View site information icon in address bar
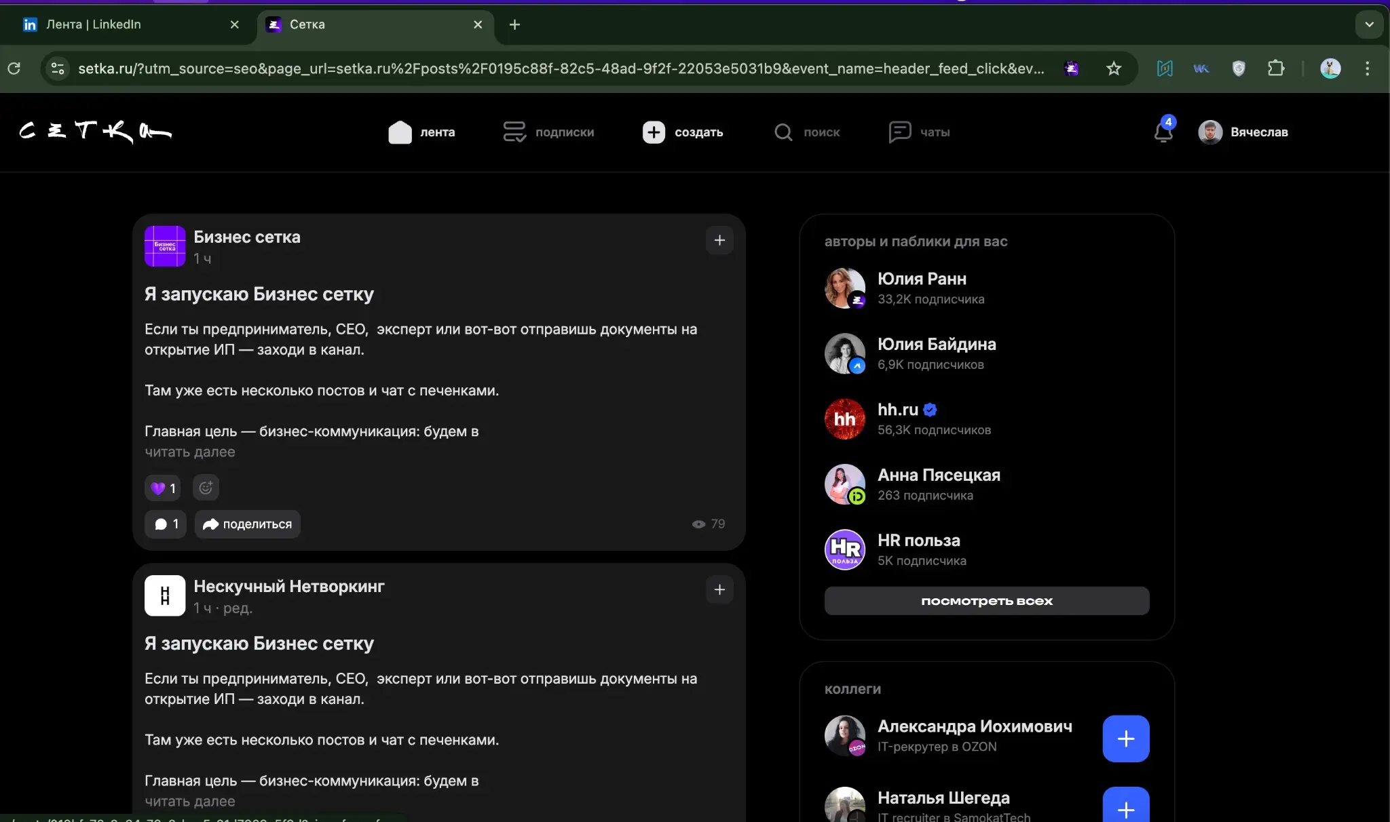This screenshot has height=822, width=1390. pos(58,68)
